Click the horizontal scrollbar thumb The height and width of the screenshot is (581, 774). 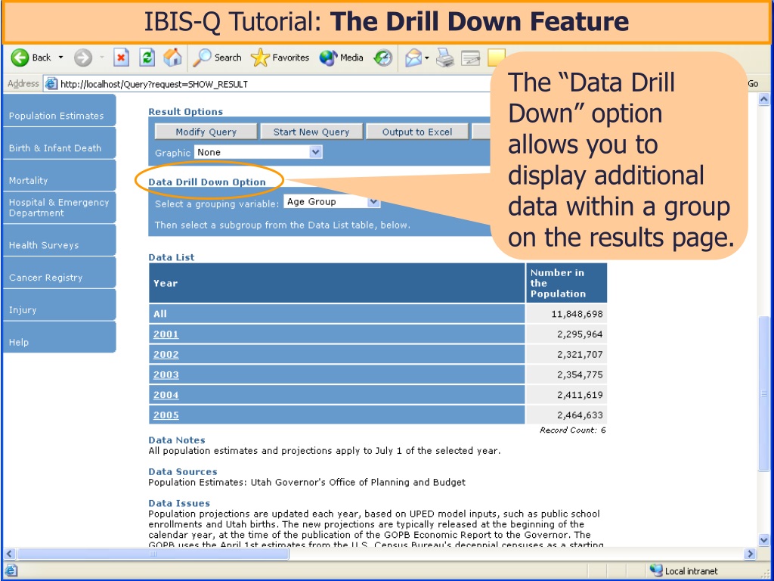point(153,554)
